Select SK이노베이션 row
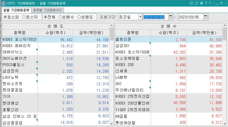 (x=55, y=58)
